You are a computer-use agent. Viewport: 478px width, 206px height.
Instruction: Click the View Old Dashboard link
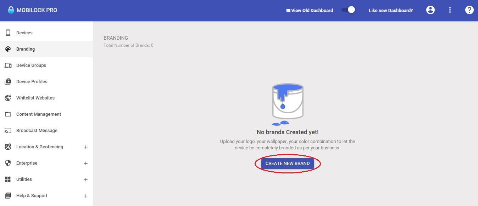312,11
